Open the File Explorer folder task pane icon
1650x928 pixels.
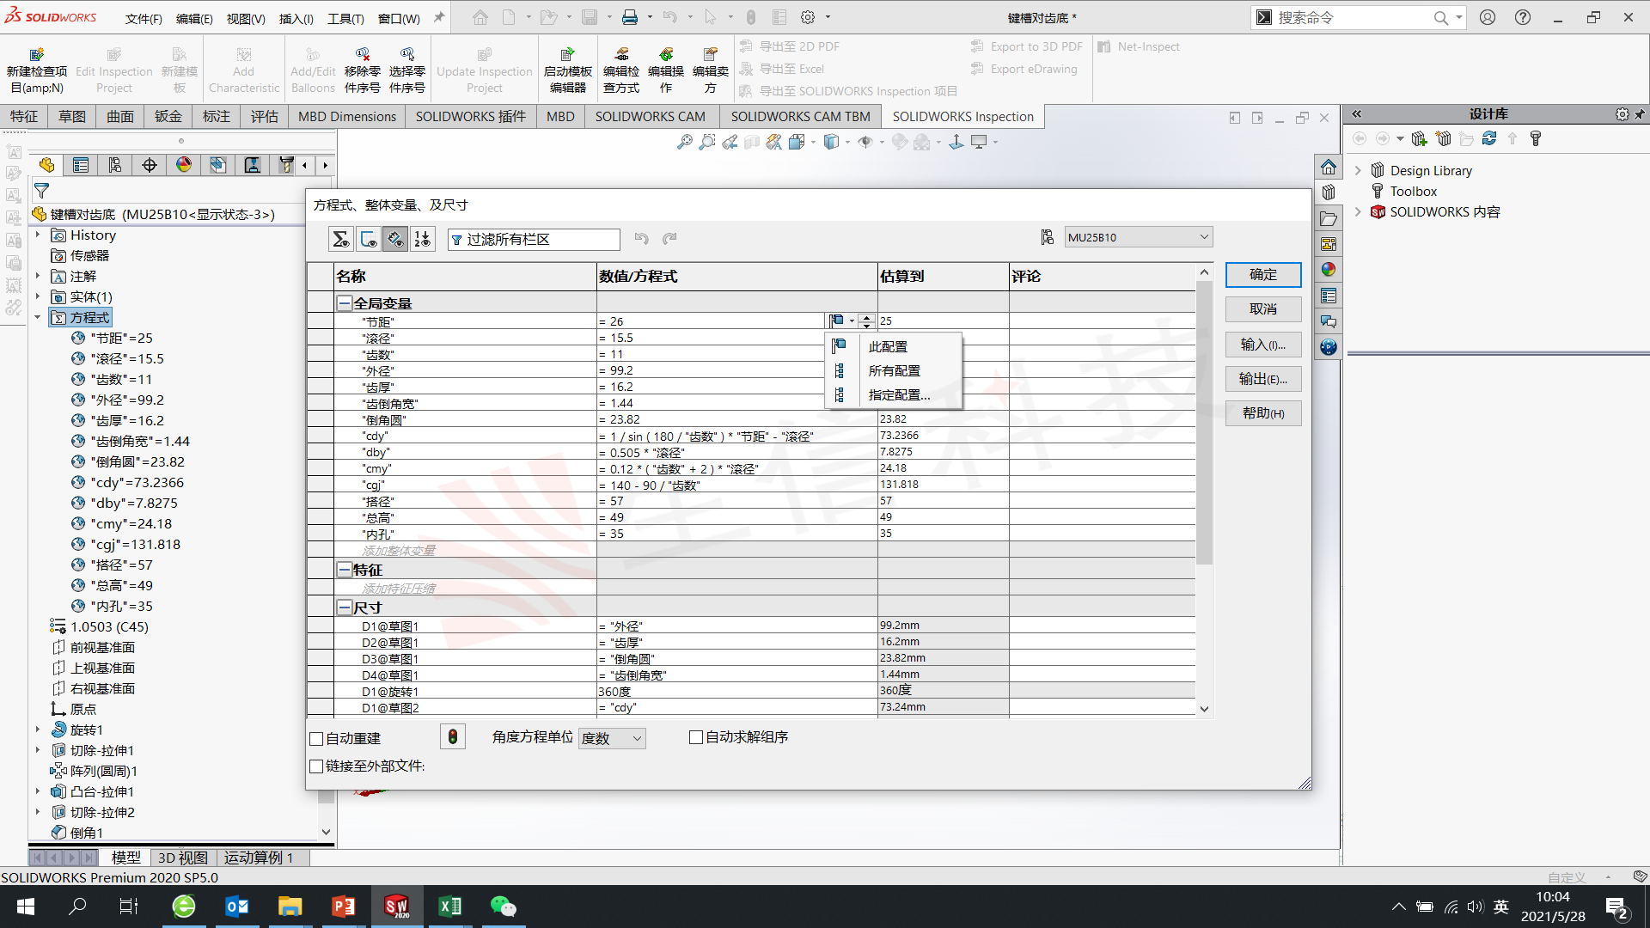(1329, 218)
